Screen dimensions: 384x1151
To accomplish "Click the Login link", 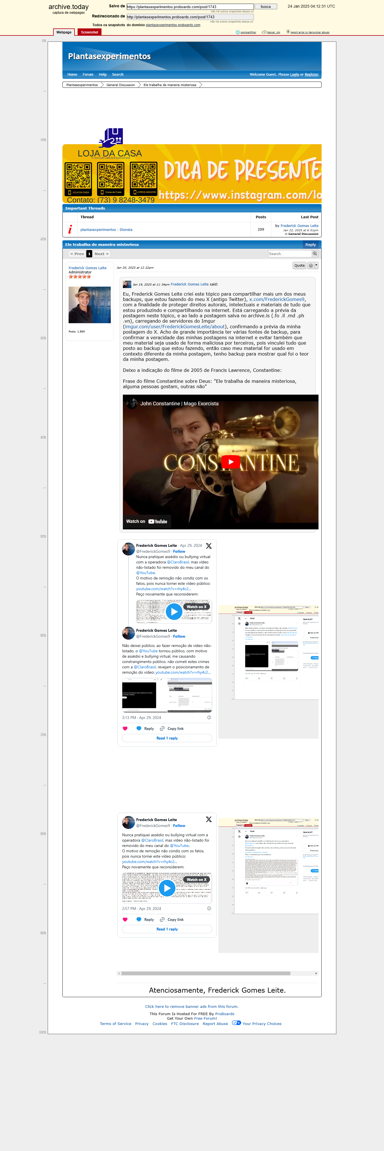I will click(x=295, y=75).
